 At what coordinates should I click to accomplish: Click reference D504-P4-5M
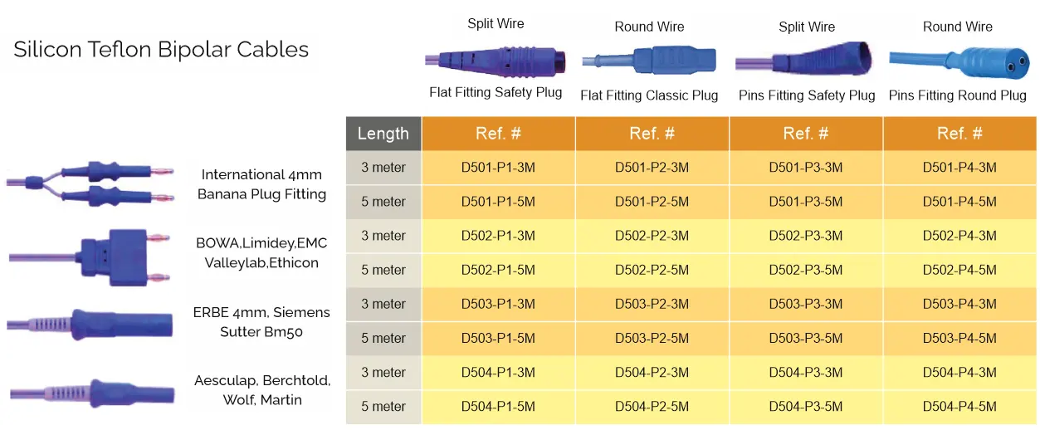[959, 407]
